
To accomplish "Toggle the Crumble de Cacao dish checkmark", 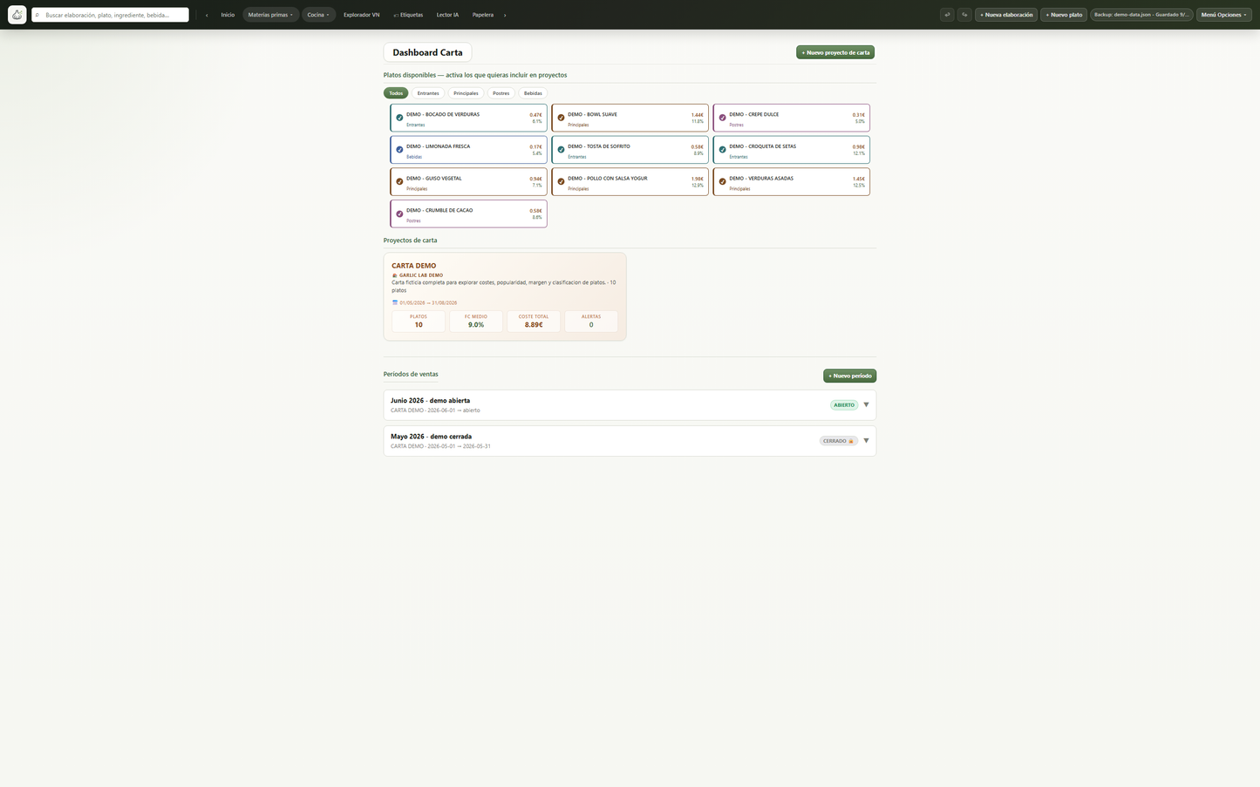I will coord(399,214).
